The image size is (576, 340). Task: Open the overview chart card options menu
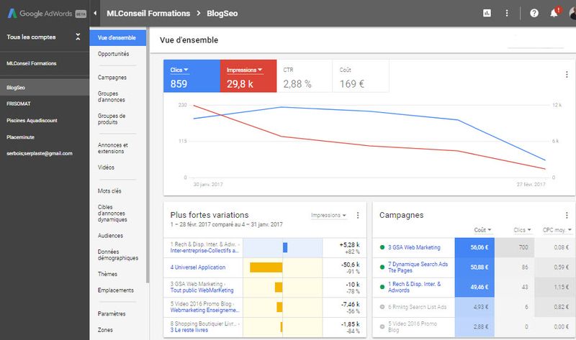(567, 75)
